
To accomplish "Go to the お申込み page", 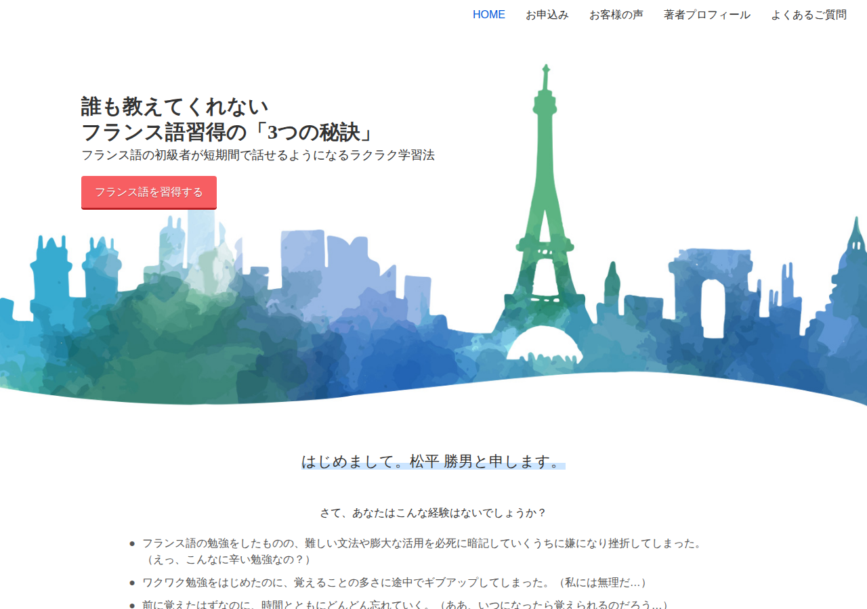I will pos(547,15).
